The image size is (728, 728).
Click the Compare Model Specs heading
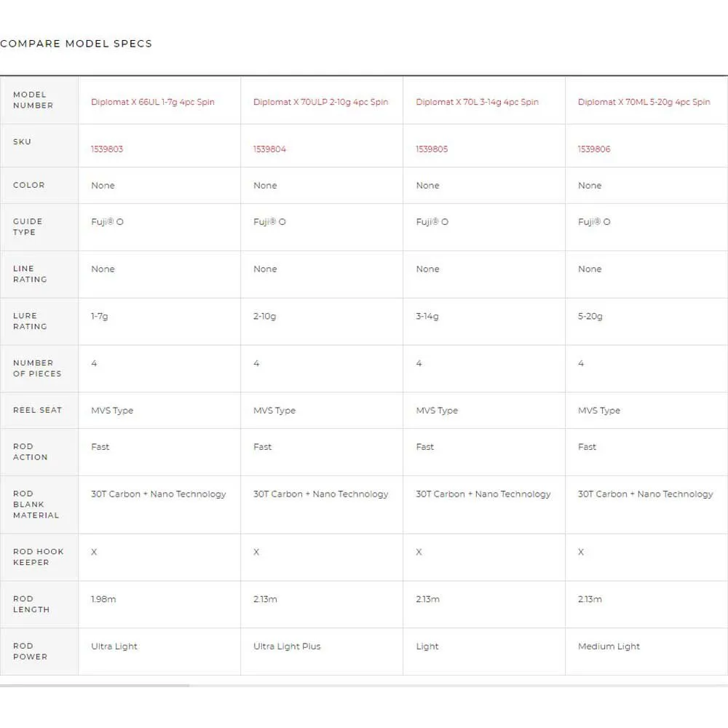[x=76, y=44]
